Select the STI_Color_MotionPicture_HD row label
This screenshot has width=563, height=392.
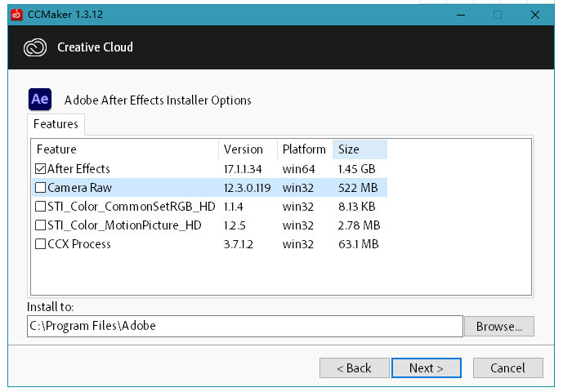pos(124,225)
